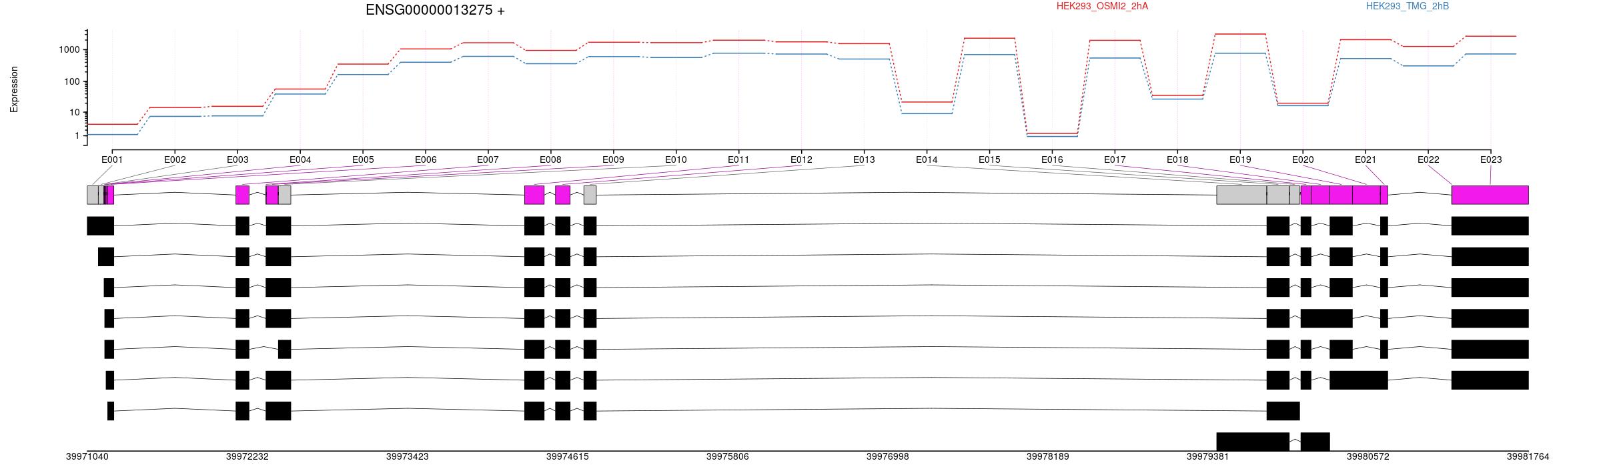Image resolution: width=1601 pixels, height=467 pixels.
Task: Click exon label E021
Action: tap(1366, 159)
